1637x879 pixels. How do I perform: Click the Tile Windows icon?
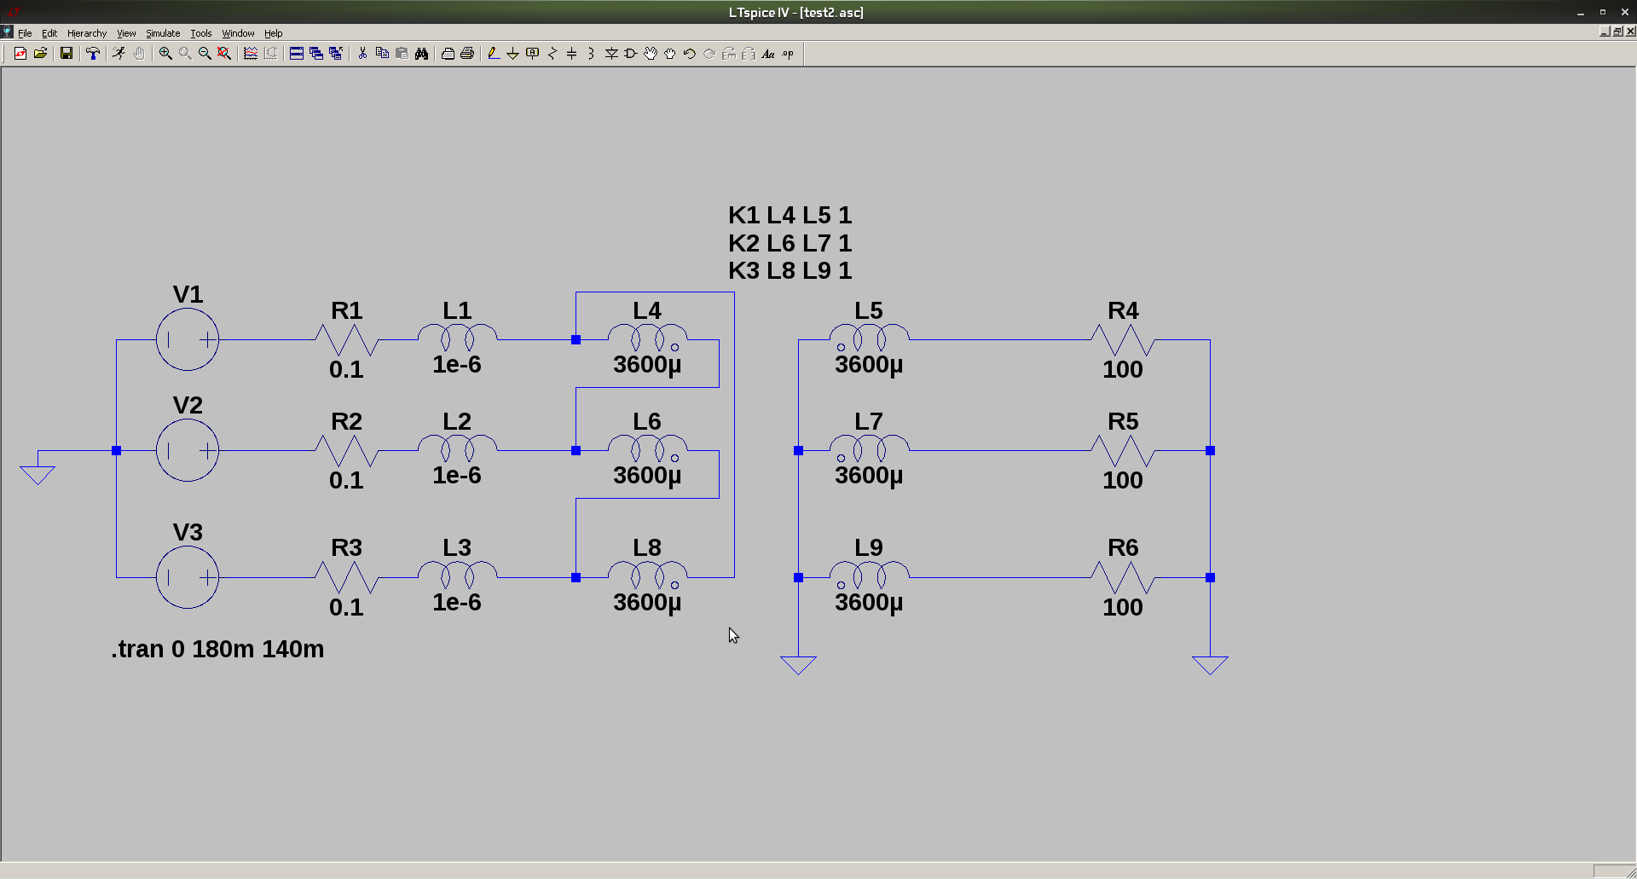click(297, 54)
